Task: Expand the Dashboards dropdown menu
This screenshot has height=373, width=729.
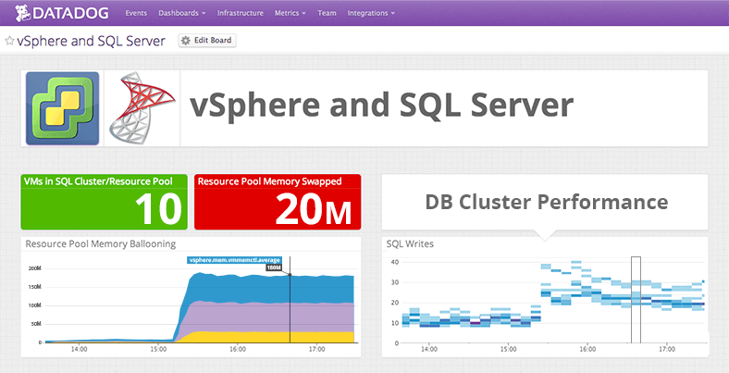Action: [x=181, y=13]
